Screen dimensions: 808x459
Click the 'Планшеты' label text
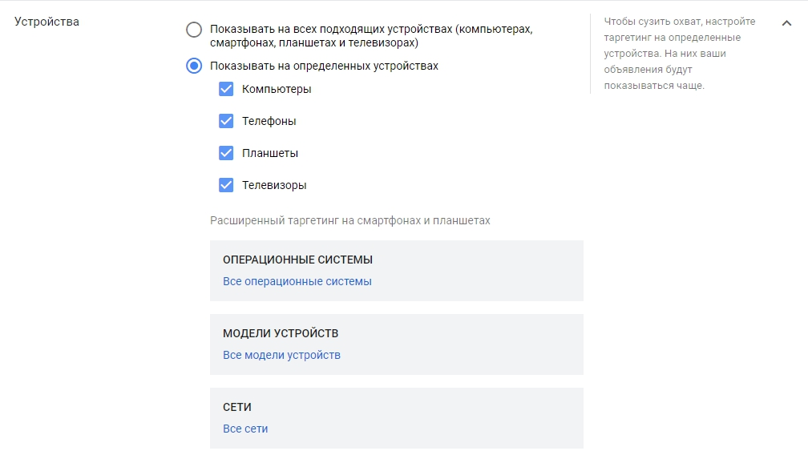269,153
